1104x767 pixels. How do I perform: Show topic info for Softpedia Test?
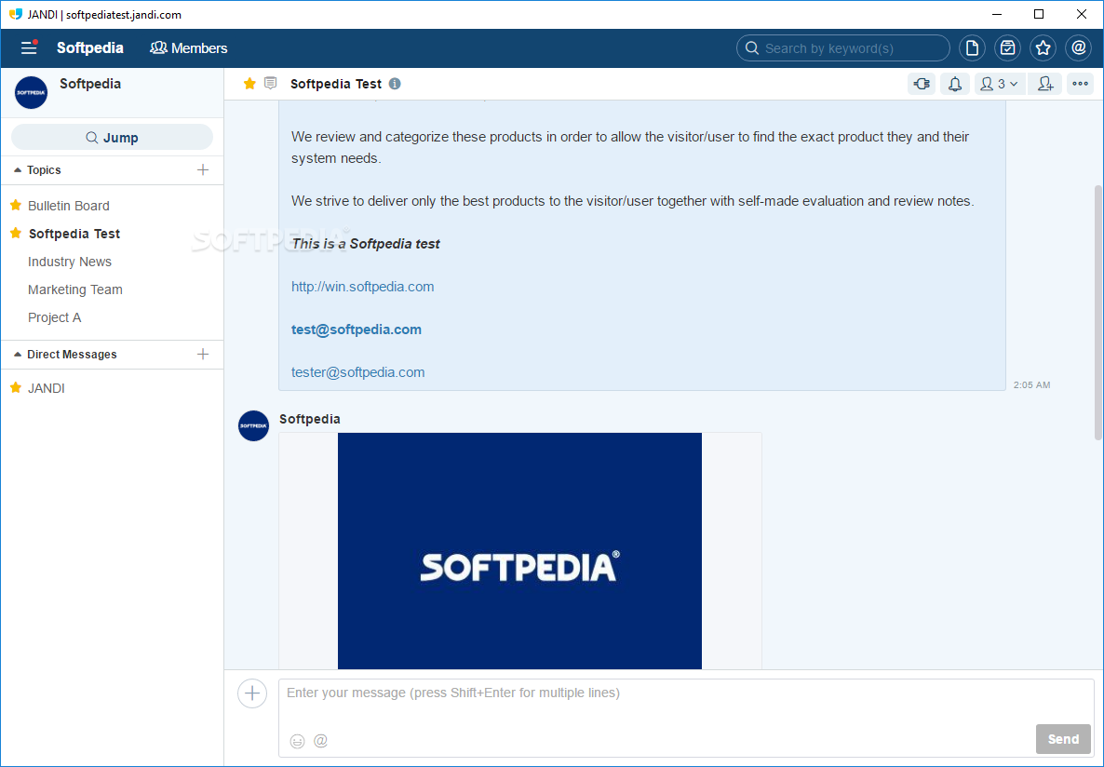[x=395, y=84]
